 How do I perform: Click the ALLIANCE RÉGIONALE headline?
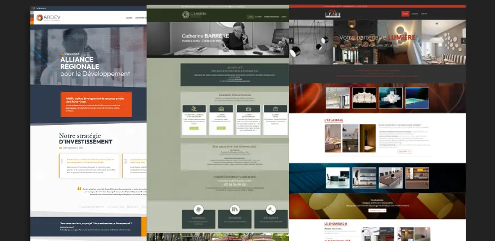[x=79, y=63]
